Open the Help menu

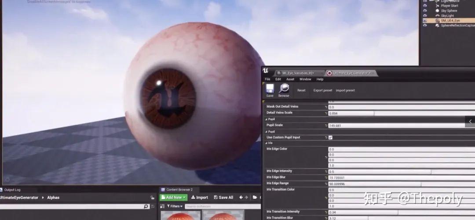320,79
